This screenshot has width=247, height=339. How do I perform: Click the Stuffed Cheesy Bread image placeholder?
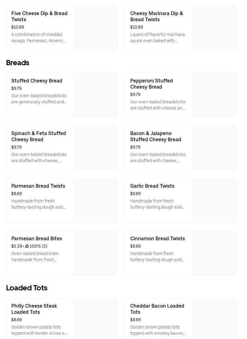(95, 95)
